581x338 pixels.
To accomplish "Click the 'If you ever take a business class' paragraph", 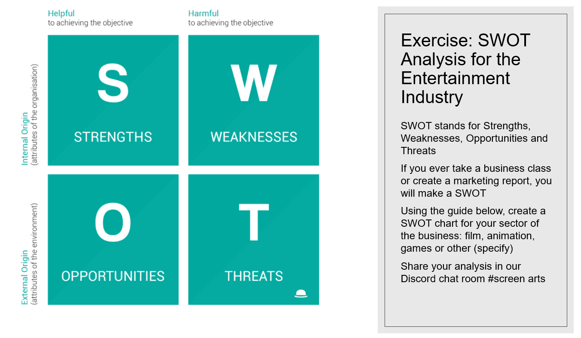I will click(x=476, y=181).
